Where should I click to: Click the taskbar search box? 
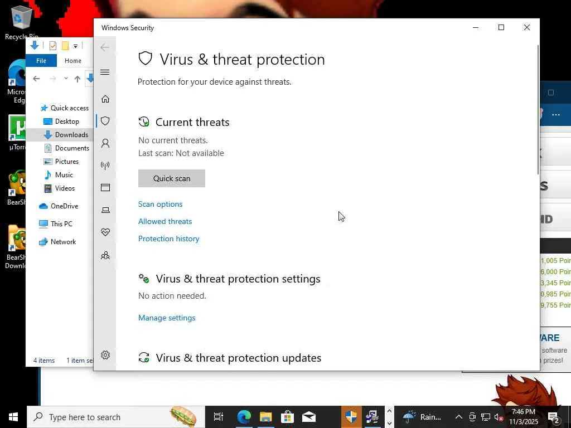(x=116, y=417)
